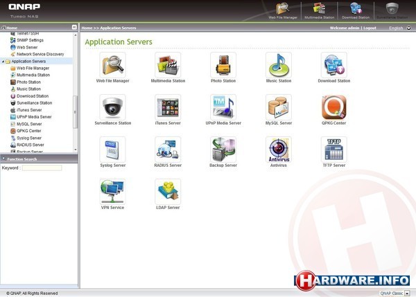416x297 pixels.
Task: Open Web File Manager from the icon grid
Action: point(112,65)
